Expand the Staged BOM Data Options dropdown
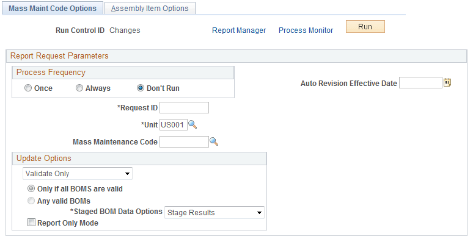 (214, 213)
